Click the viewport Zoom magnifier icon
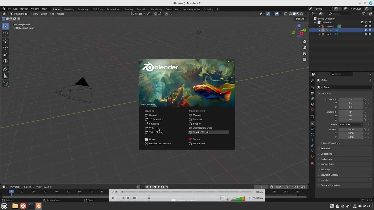The height and width of the screenshot is (210, 374). coord(304,42)
